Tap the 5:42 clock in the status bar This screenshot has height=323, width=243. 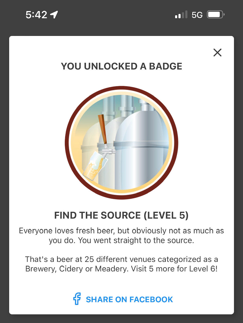coord(36,15)
